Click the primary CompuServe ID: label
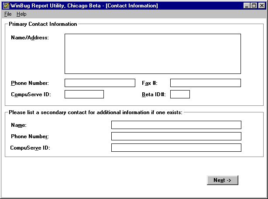This screenshot has width=268, height=199. (x=31, y=94)
